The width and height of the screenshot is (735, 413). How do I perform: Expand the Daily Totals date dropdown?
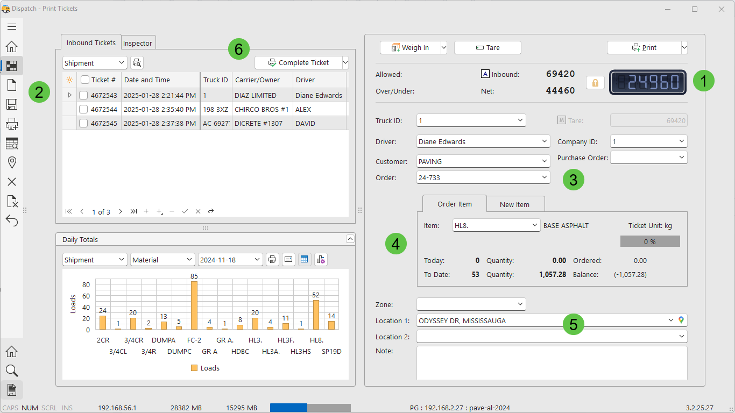click(x=257, y=260)
